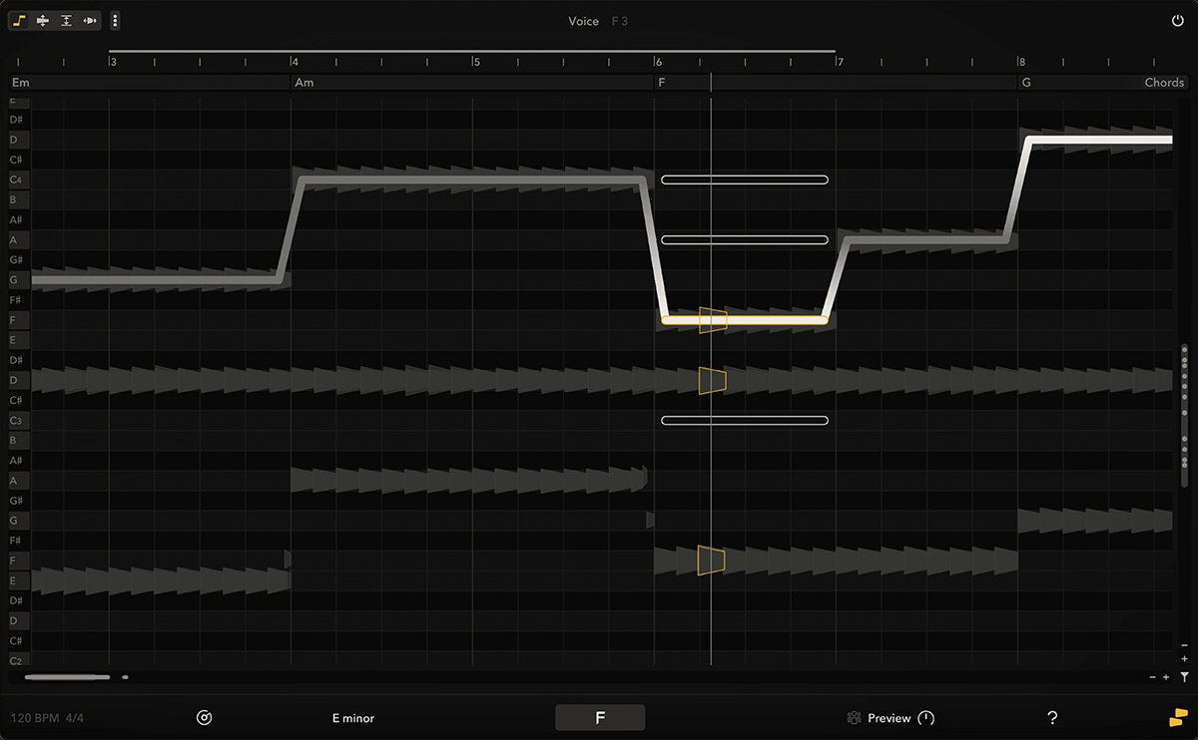Click the filter funnel icon
The width and height of the screenshot is (1198, 740).
[1184, 677]
